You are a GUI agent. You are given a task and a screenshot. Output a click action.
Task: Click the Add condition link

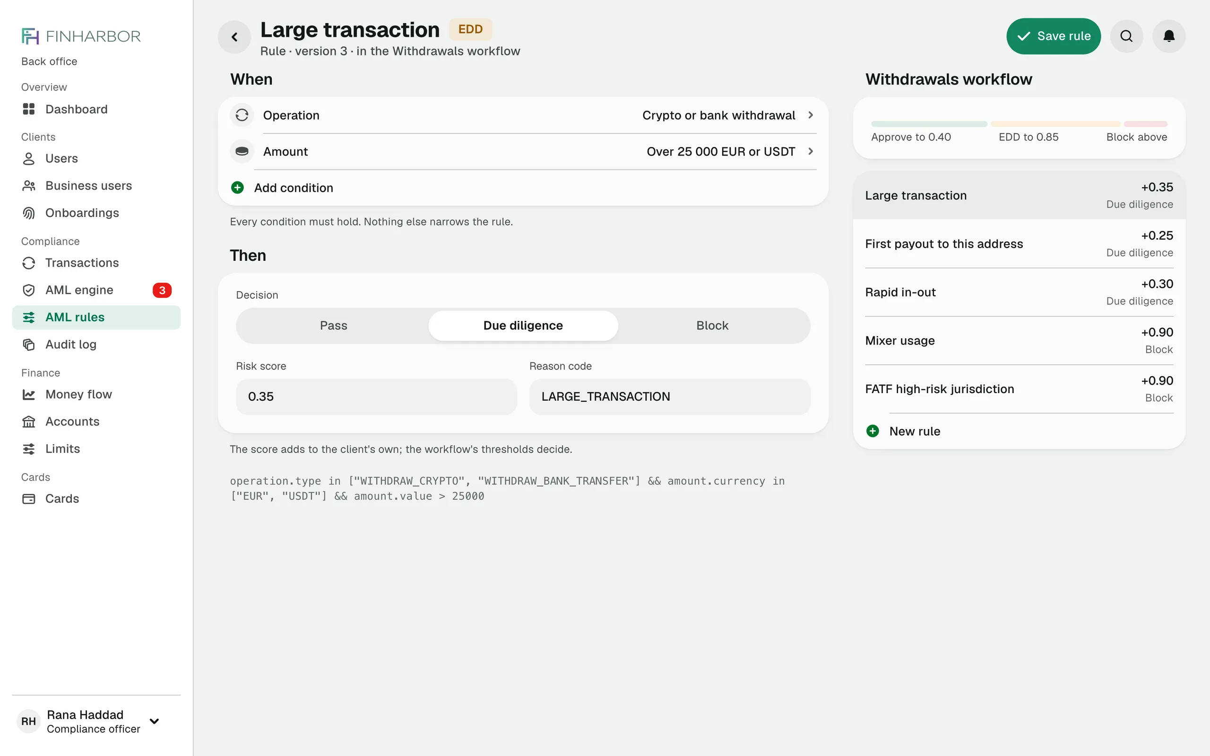point(294,188)
